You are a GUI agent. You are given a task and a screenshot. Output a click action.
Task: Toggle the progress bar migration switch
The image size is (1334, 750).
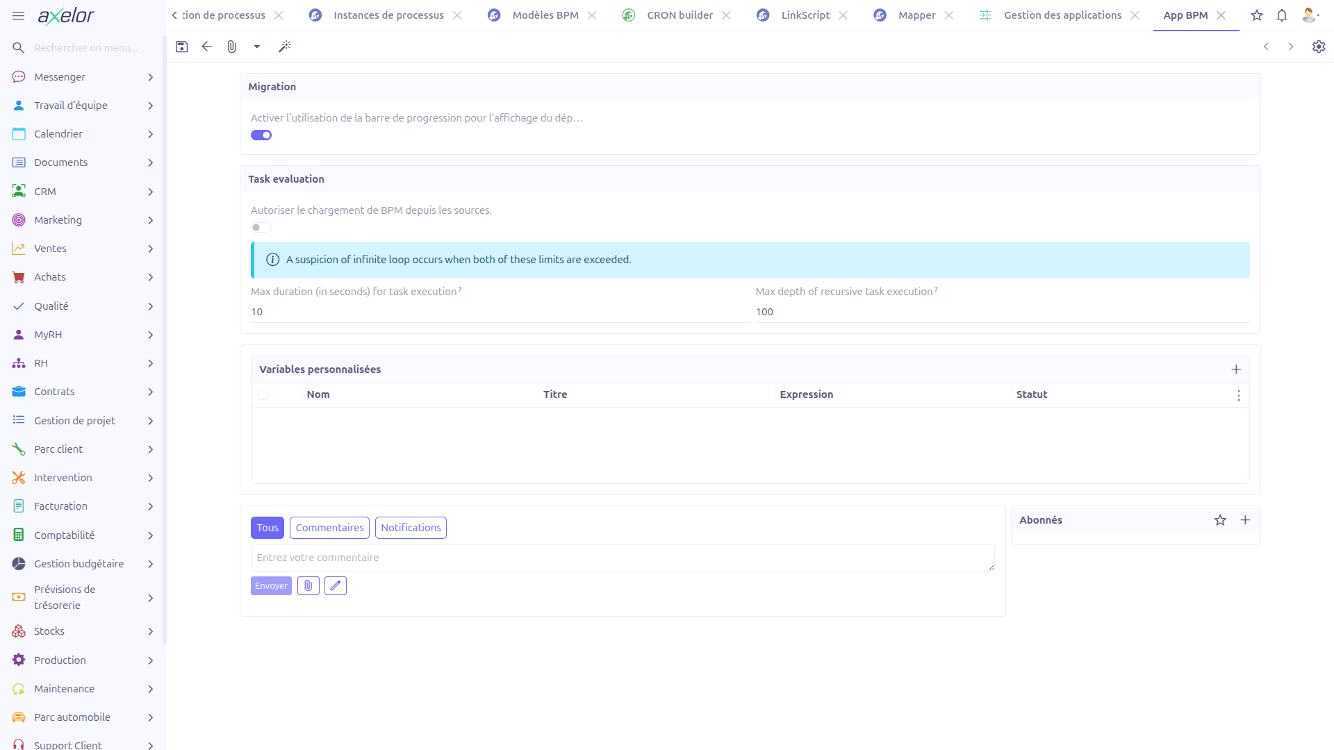tap(261, 135)
